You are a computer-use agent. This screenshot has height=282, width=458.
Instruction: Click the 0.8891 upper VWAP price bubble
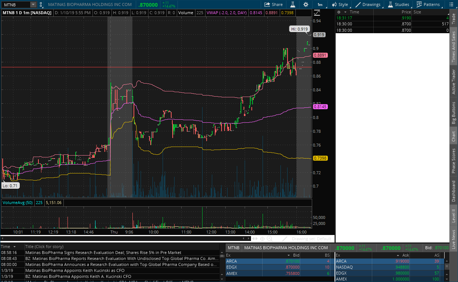[320, 55]
